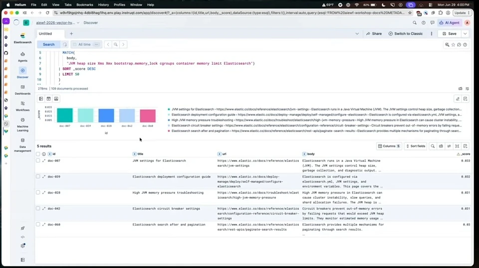Viewport: 479px width, 268px height.
Task: Expand the tabs list chevron near Share
Action: [357, 33]
